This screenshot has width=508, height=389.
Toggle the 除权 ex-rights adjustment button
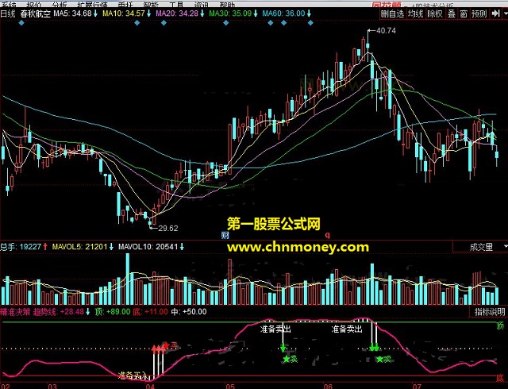click(435, 13)
